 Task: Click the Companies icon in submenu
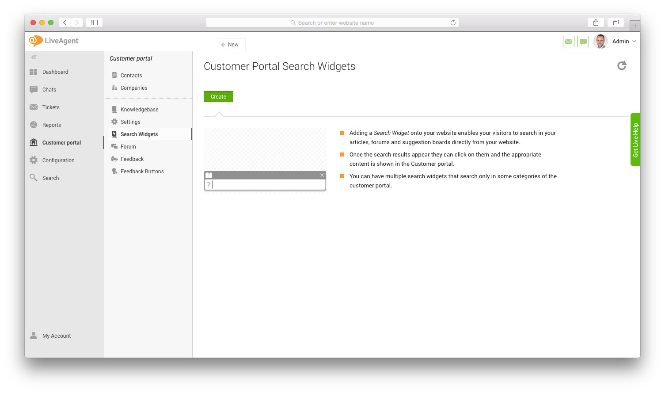coord(114,88)
